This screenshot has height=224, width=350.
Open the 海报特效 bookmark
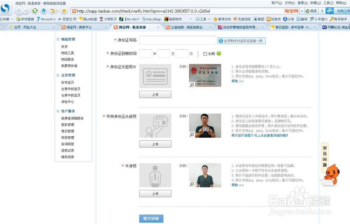pos(173,19)
